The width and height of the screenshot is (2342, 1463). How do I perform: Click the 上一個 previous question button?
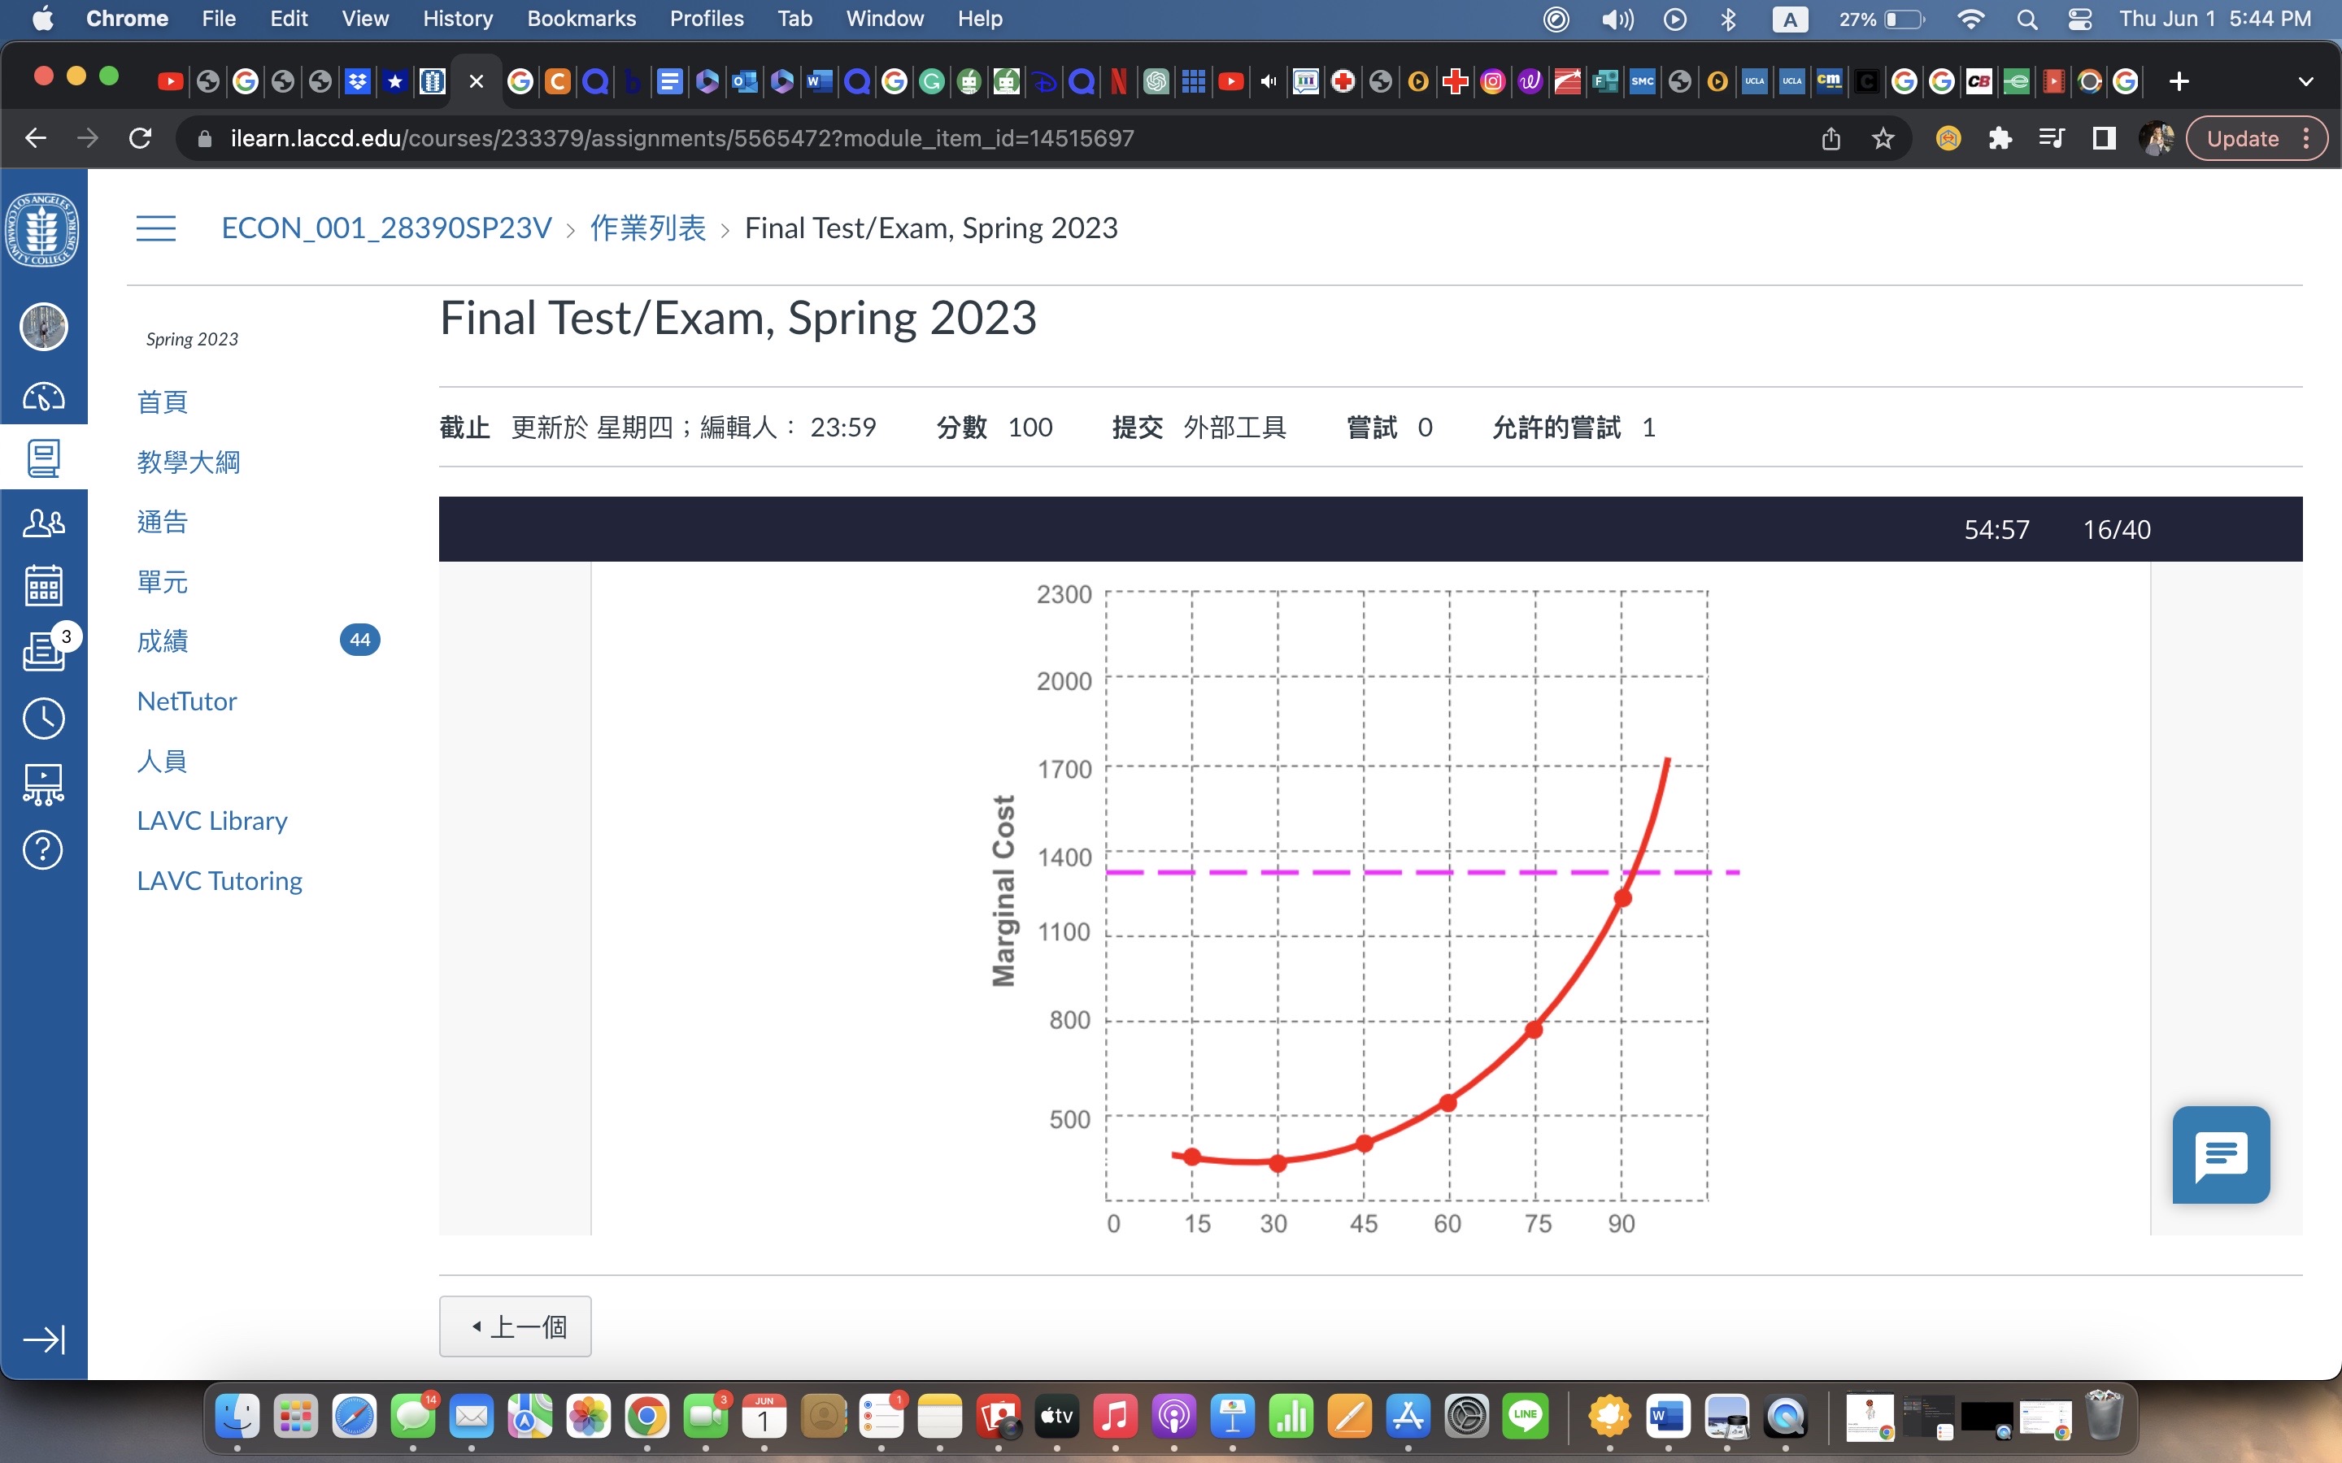(515, 1326)
